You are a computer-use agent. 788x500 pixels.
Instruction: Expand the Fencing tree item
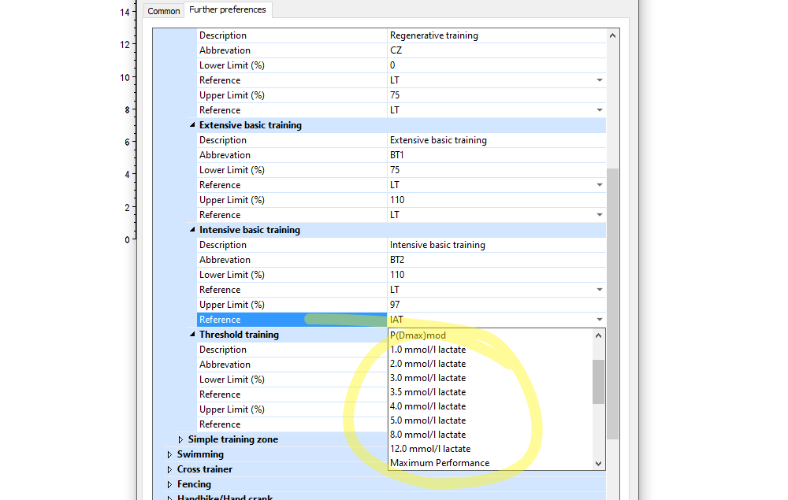[x=170, y=485]
